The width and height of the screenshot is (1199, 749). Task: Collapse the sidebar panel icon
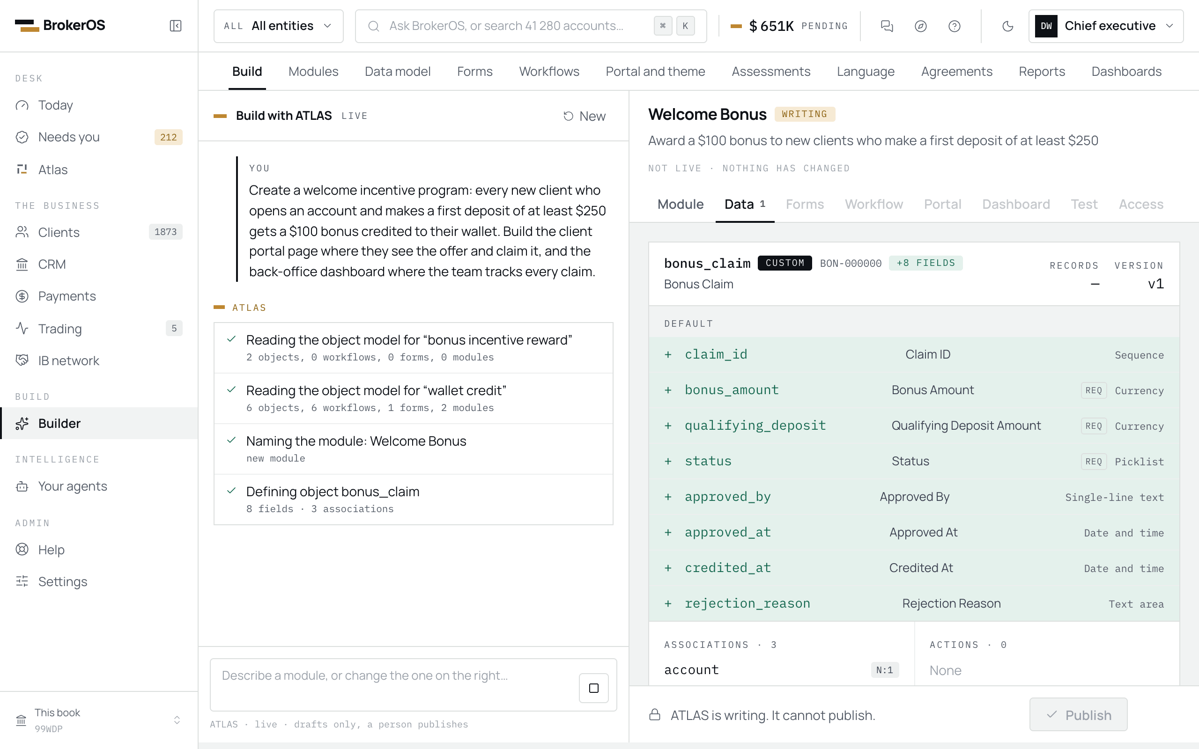pyautogui.click(x=175, y=26)
